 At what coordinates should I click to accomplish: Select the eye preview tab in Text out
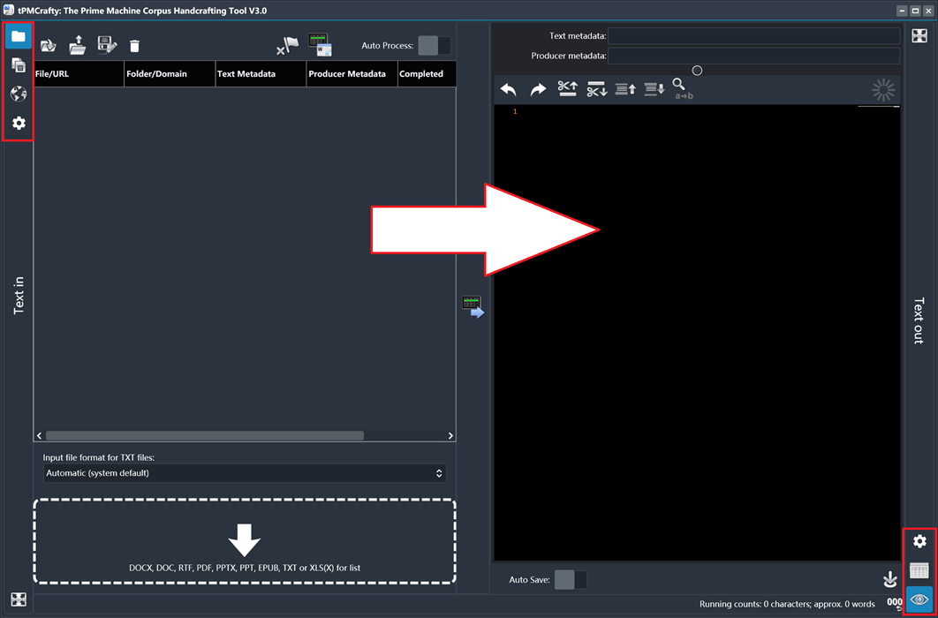coord(919,599)
